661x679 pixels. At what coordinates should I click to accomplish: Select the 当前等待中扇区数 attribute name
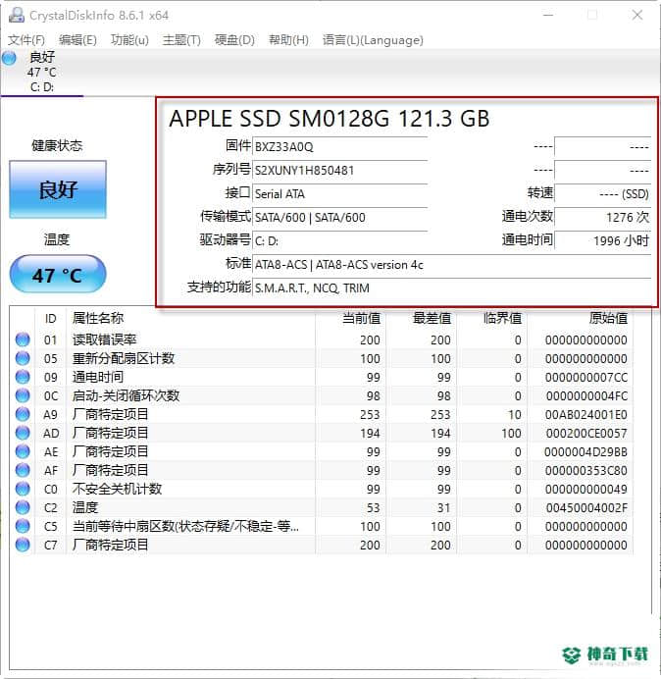185,526
